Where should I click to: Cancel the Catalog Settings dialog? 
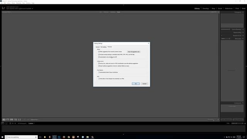[144, 84]
